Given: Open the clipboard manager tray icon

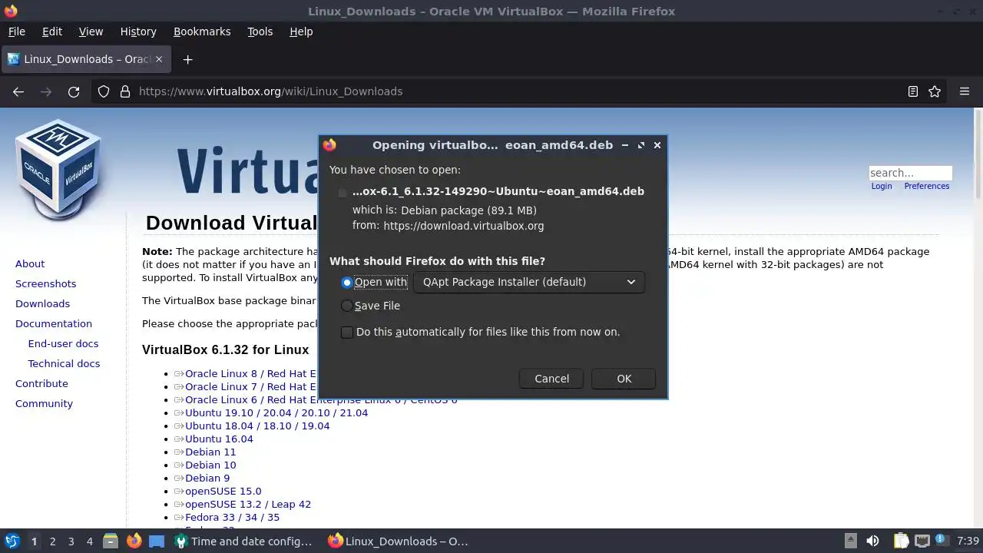Looking at the screenshot, I should 901,541.
